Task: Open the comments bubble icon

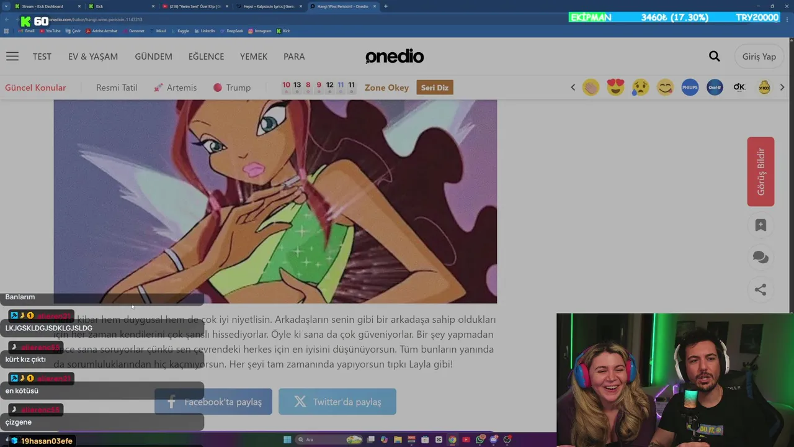Action: [761, 257]
